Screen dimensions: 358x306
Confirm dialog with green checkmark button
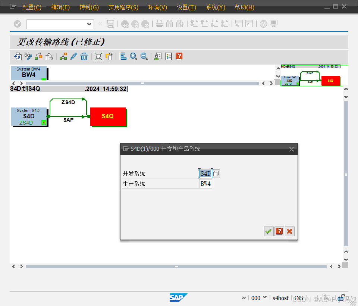[x=269, y=231]
